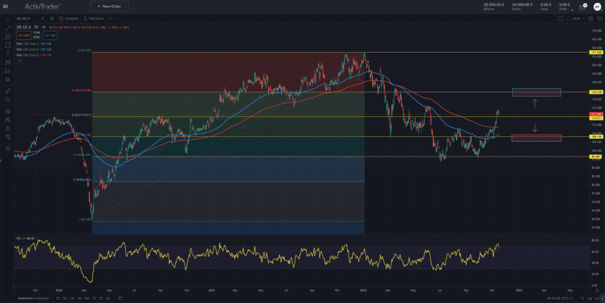Toggle auto scale on price axis
This screenshot has width=605, height=303.
click(597, 298)
